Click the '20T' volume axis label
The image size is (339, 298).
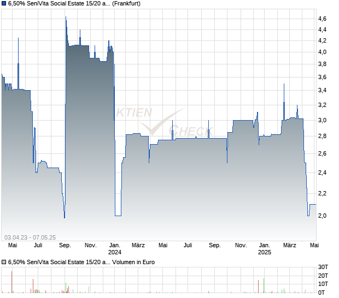pyautogui.click(x=323, y=276)
